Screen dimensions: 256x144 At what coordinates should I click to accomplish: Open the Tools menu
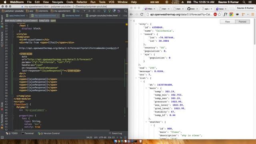pyautogui.click(x=102, y=2)
